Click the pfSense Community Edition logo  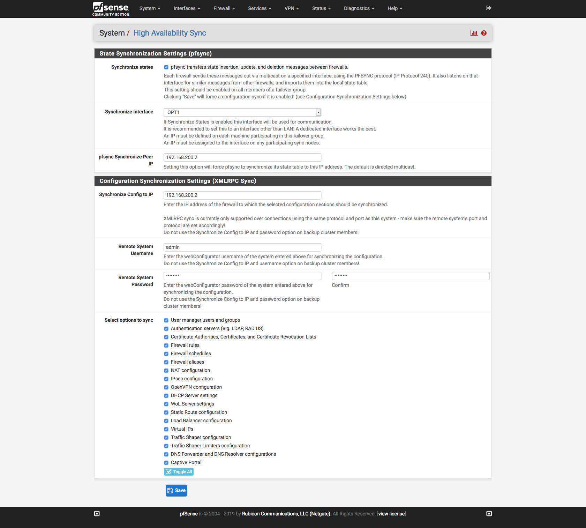[111, 9]
